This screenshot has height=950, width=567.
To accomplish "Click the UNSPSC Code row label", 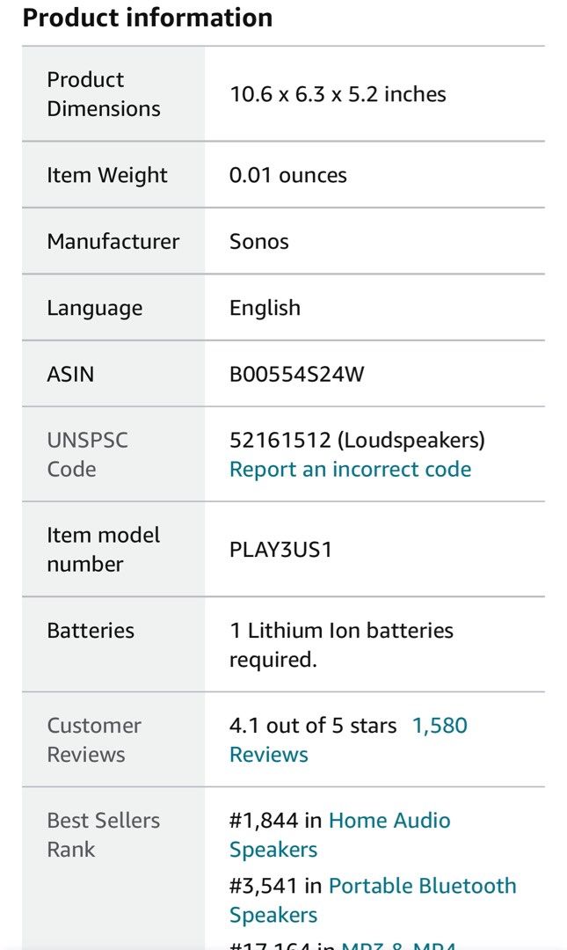I will coord(87,455).
